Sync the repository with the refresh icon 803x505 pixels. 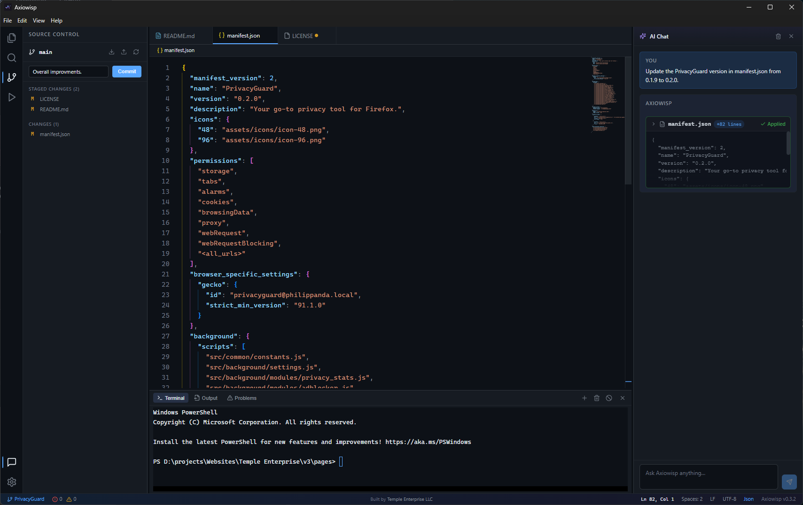pyautogui.click(x=136, y=52)
